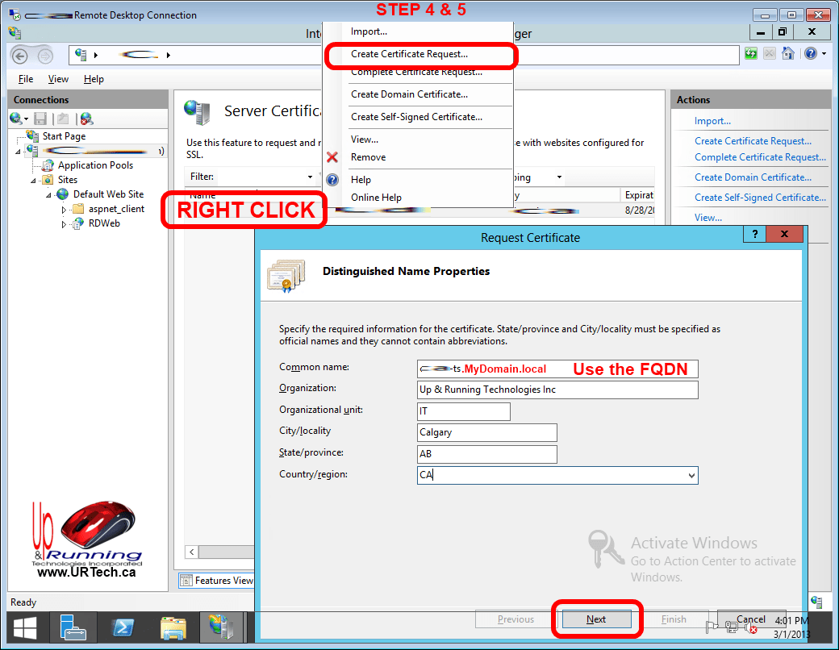Select Application Pools in Connections tree
The width and height of the screenshot is (839, 650).
(95, 165)
